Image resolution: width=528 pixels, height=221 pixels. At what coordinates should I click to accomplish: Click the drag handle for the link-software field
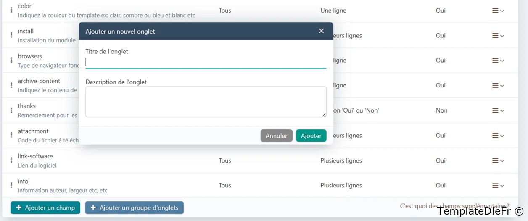coord(11,160)
